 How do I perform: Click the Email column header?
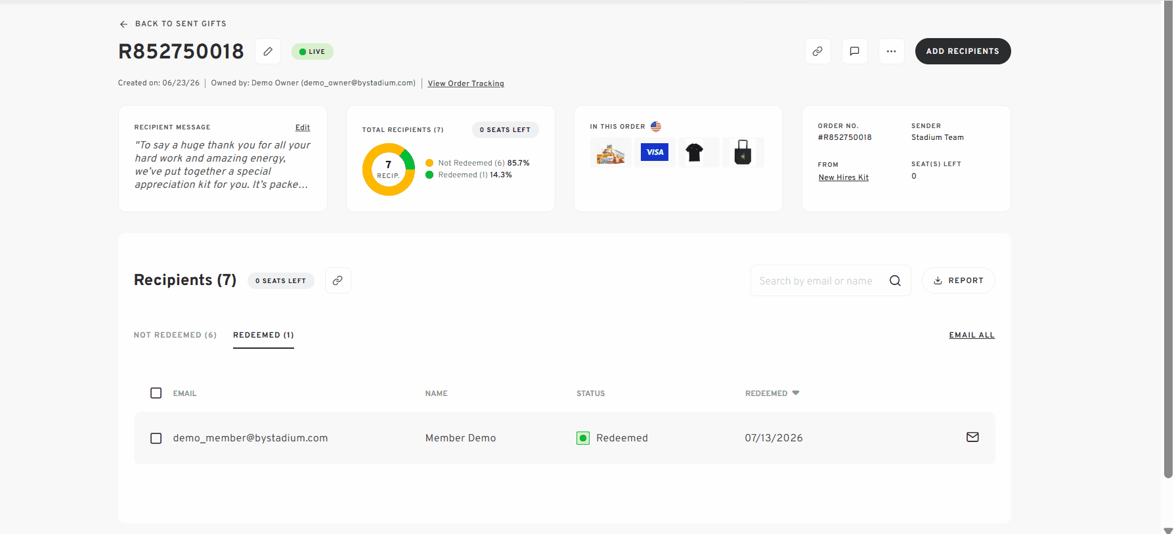pos(185,393)
